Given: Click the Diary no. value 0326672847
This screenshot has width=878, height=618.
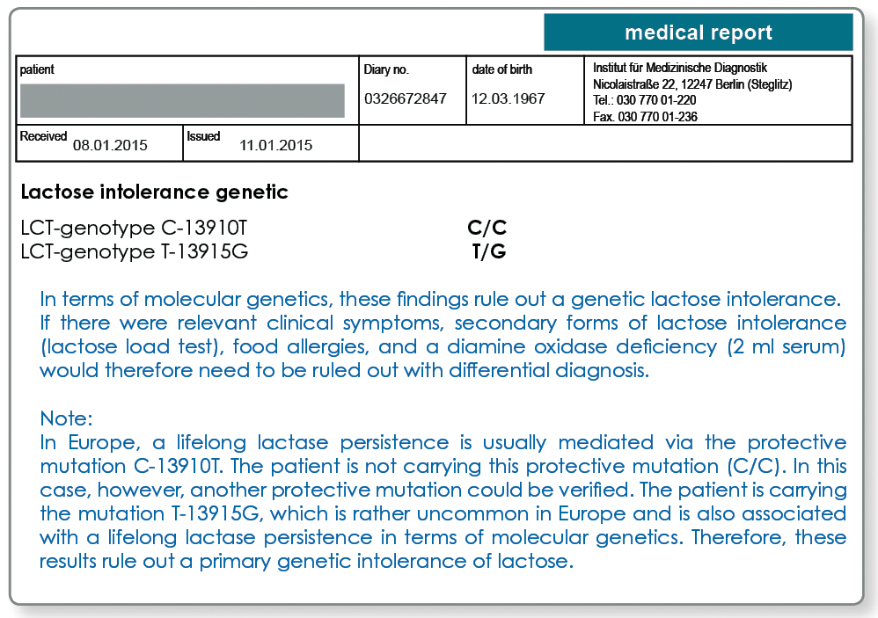Looking at the screenshot, I should [406, 99].
